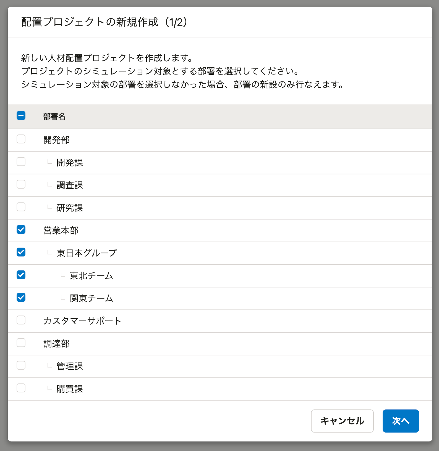This screenshot has height=451, width=439.
Task: Click the キャンセル button
Action: 342,421
